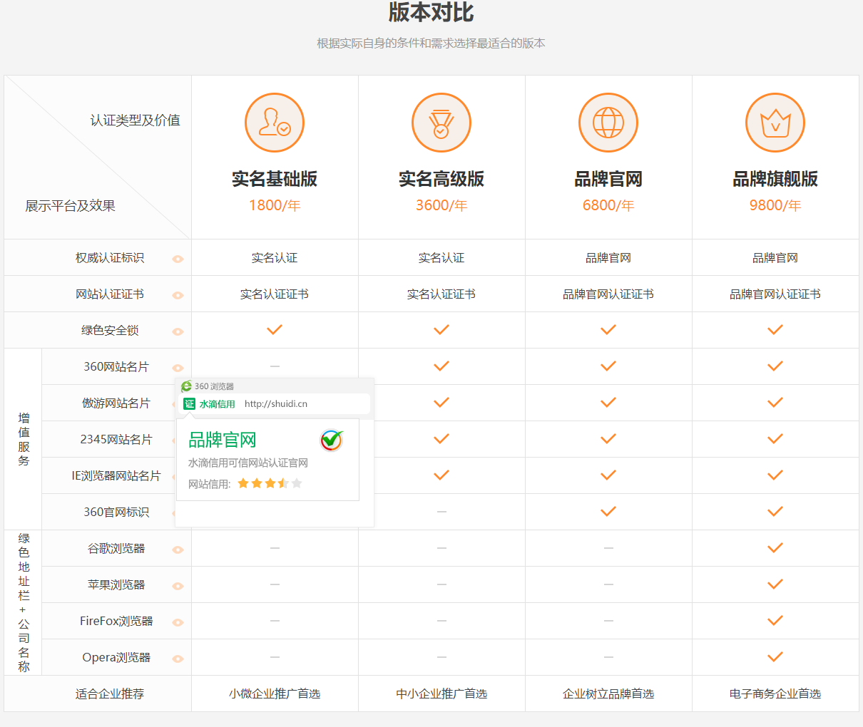Click the http://shuidi.cn address field

coord(276,404)
